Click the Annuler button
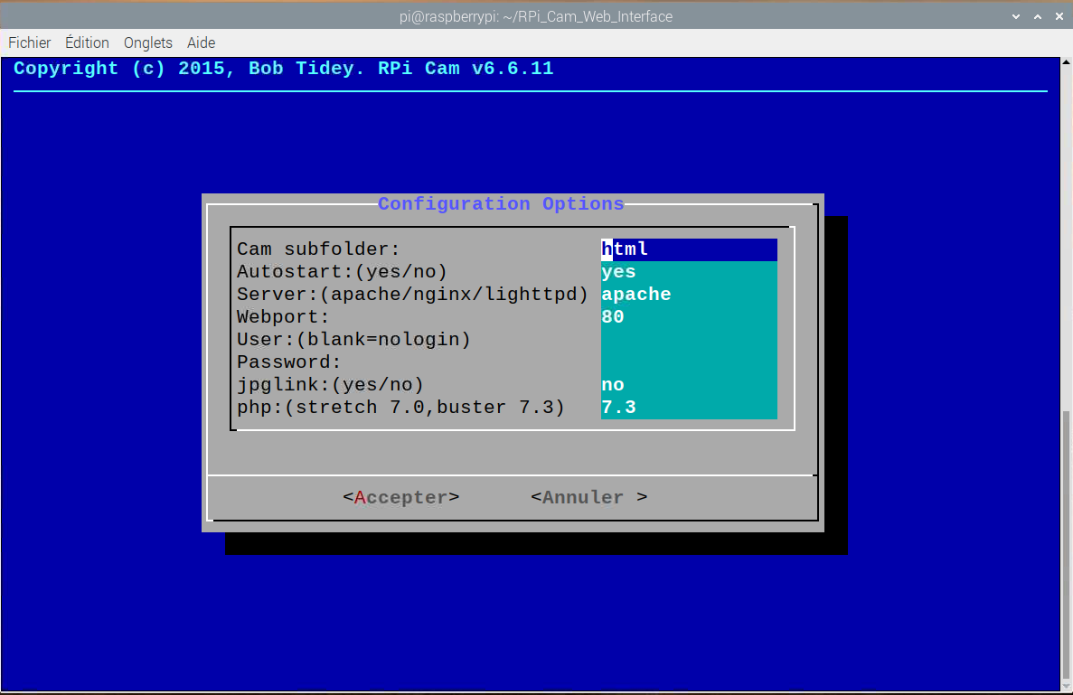The image size is (1073, 695). click(x=589, y=497)
